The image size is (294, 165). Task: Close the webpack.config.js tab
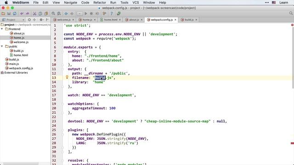(175, 20)
